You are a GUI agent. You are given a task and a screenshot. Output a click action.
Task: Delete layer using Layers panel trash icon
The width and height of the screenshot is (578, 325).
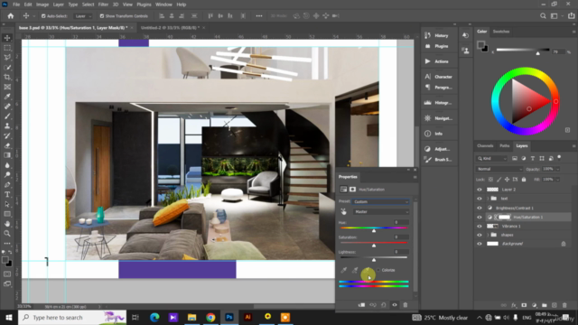pos(564,305)
